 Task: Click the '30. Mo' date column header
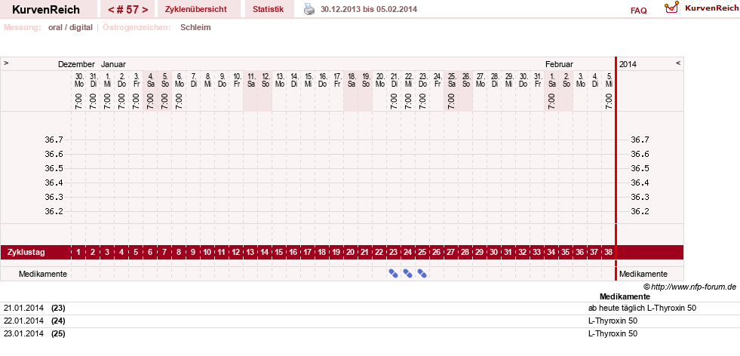tap(78, 80)
